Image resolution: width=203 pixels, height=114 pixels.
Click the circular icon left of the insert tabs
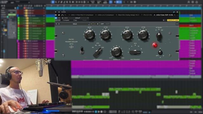pos(59,15)
